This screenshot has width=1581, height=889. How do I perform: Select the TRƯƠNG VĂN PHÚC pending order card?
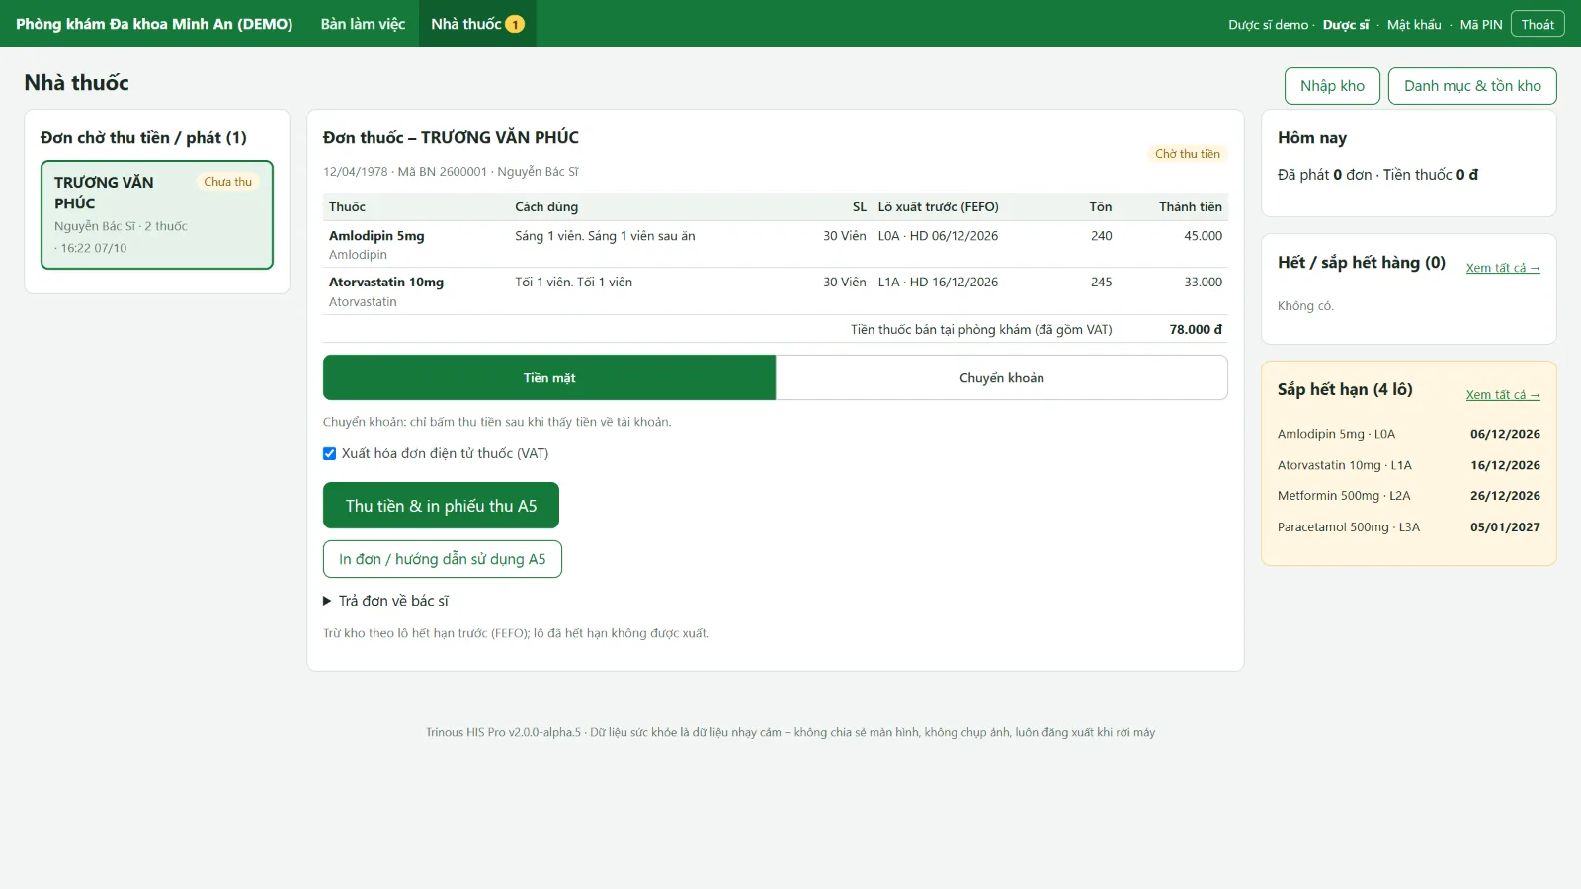tap(157, 214)
